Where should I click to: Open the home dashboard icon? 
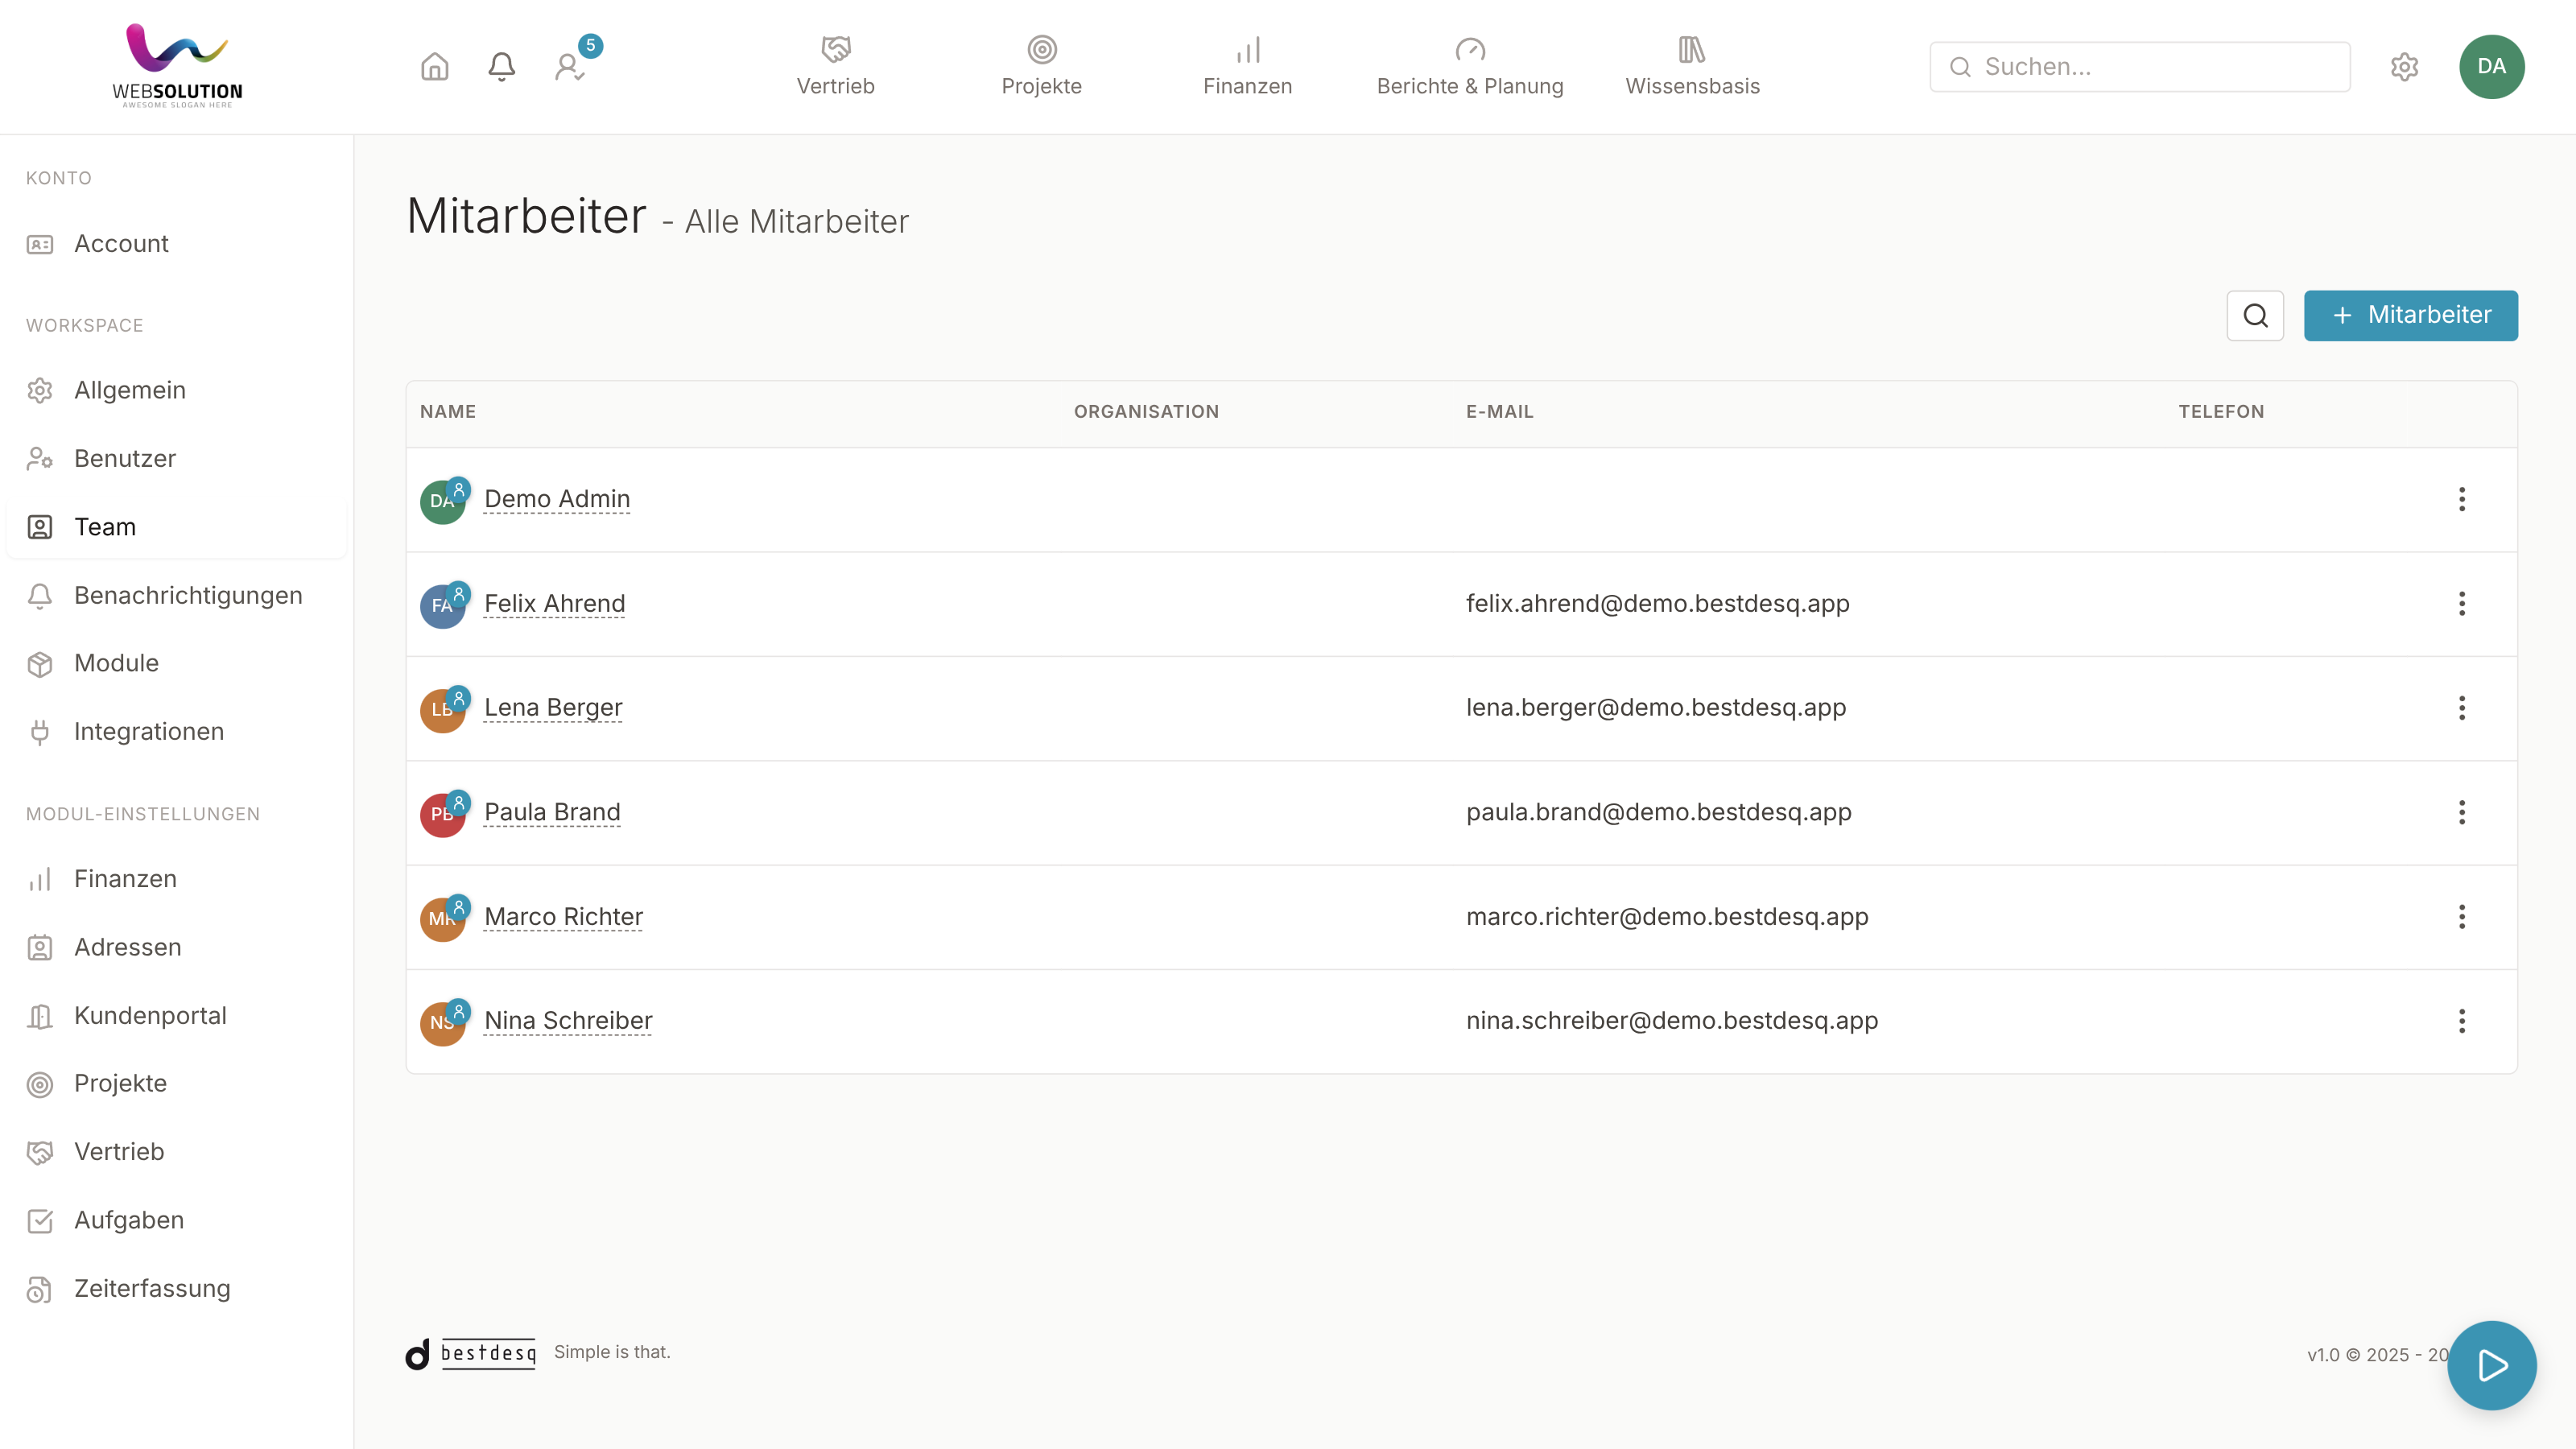pyautogui.click(x=434, y=67)
